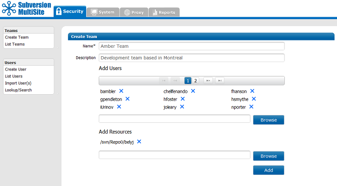Open the Create Team link in the sidebar
Viewport: 337px width, 186px height.
click(17, 37)
